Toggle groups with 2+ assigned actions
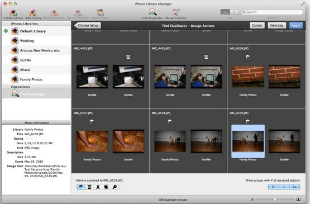Image resolution: width=310 pixels, height=204 pixels. click(x=294, y=187)
